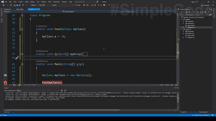Click the warnings count indicator below editor
The image size is (216, 121).
click(20, 85)
